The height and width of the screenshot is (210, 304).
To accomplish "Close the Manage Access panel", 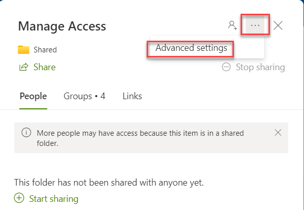I will (278, 25).
